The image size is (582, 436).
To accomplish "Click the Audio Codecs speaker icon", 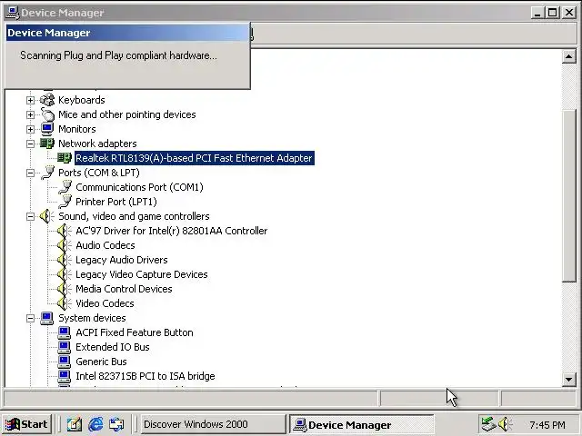I will click(x=65, y=245).
